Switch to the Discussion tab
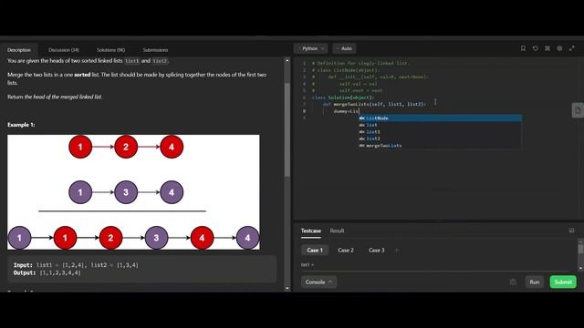The height and width of the screenshot is (328, 584). point(64,50)
